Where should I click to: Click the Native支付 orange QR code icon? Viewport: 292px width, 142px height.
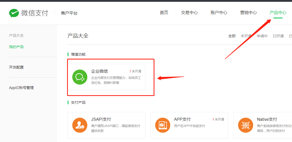point(246,125)
